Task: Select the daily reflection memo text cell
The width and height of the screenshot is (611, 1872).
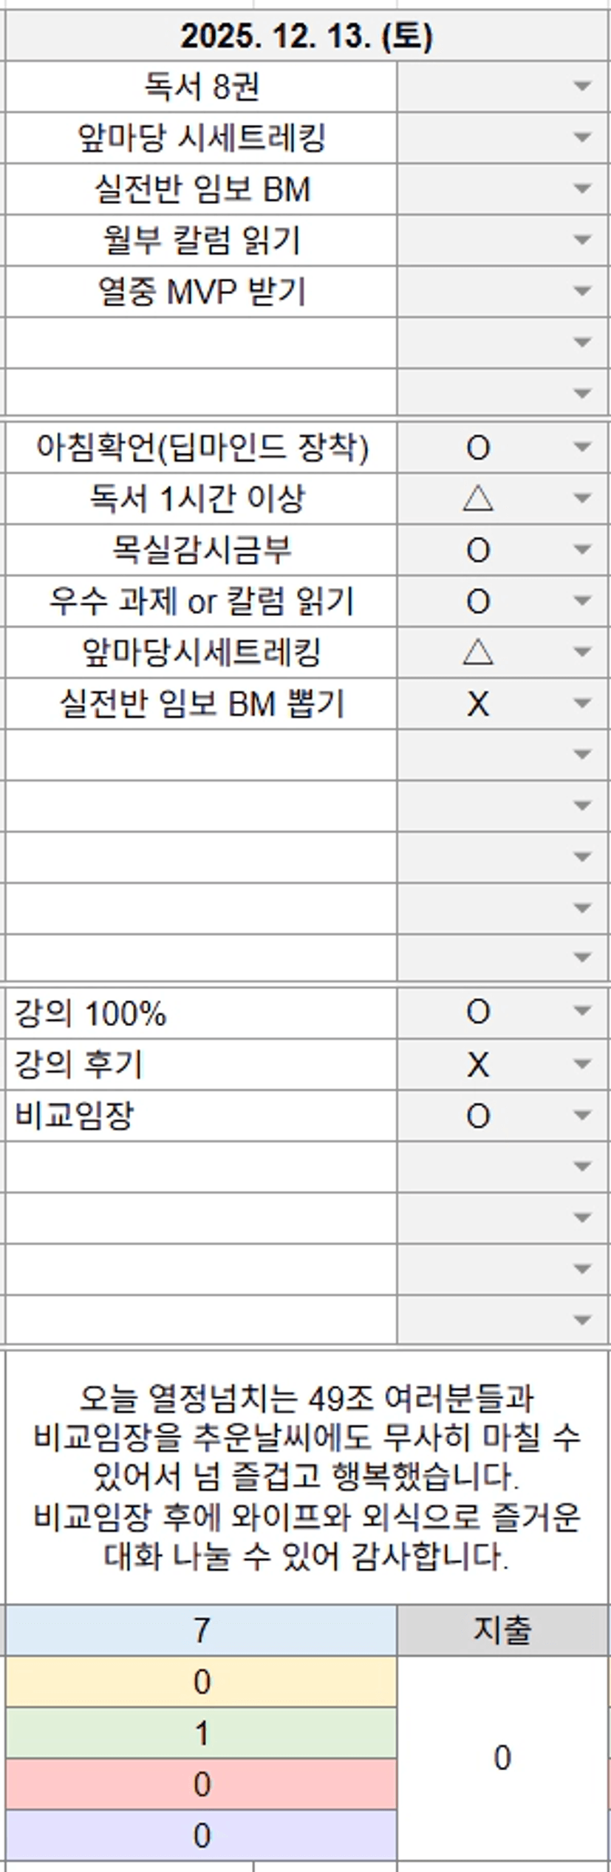Action: click(x=306, y=1478)
